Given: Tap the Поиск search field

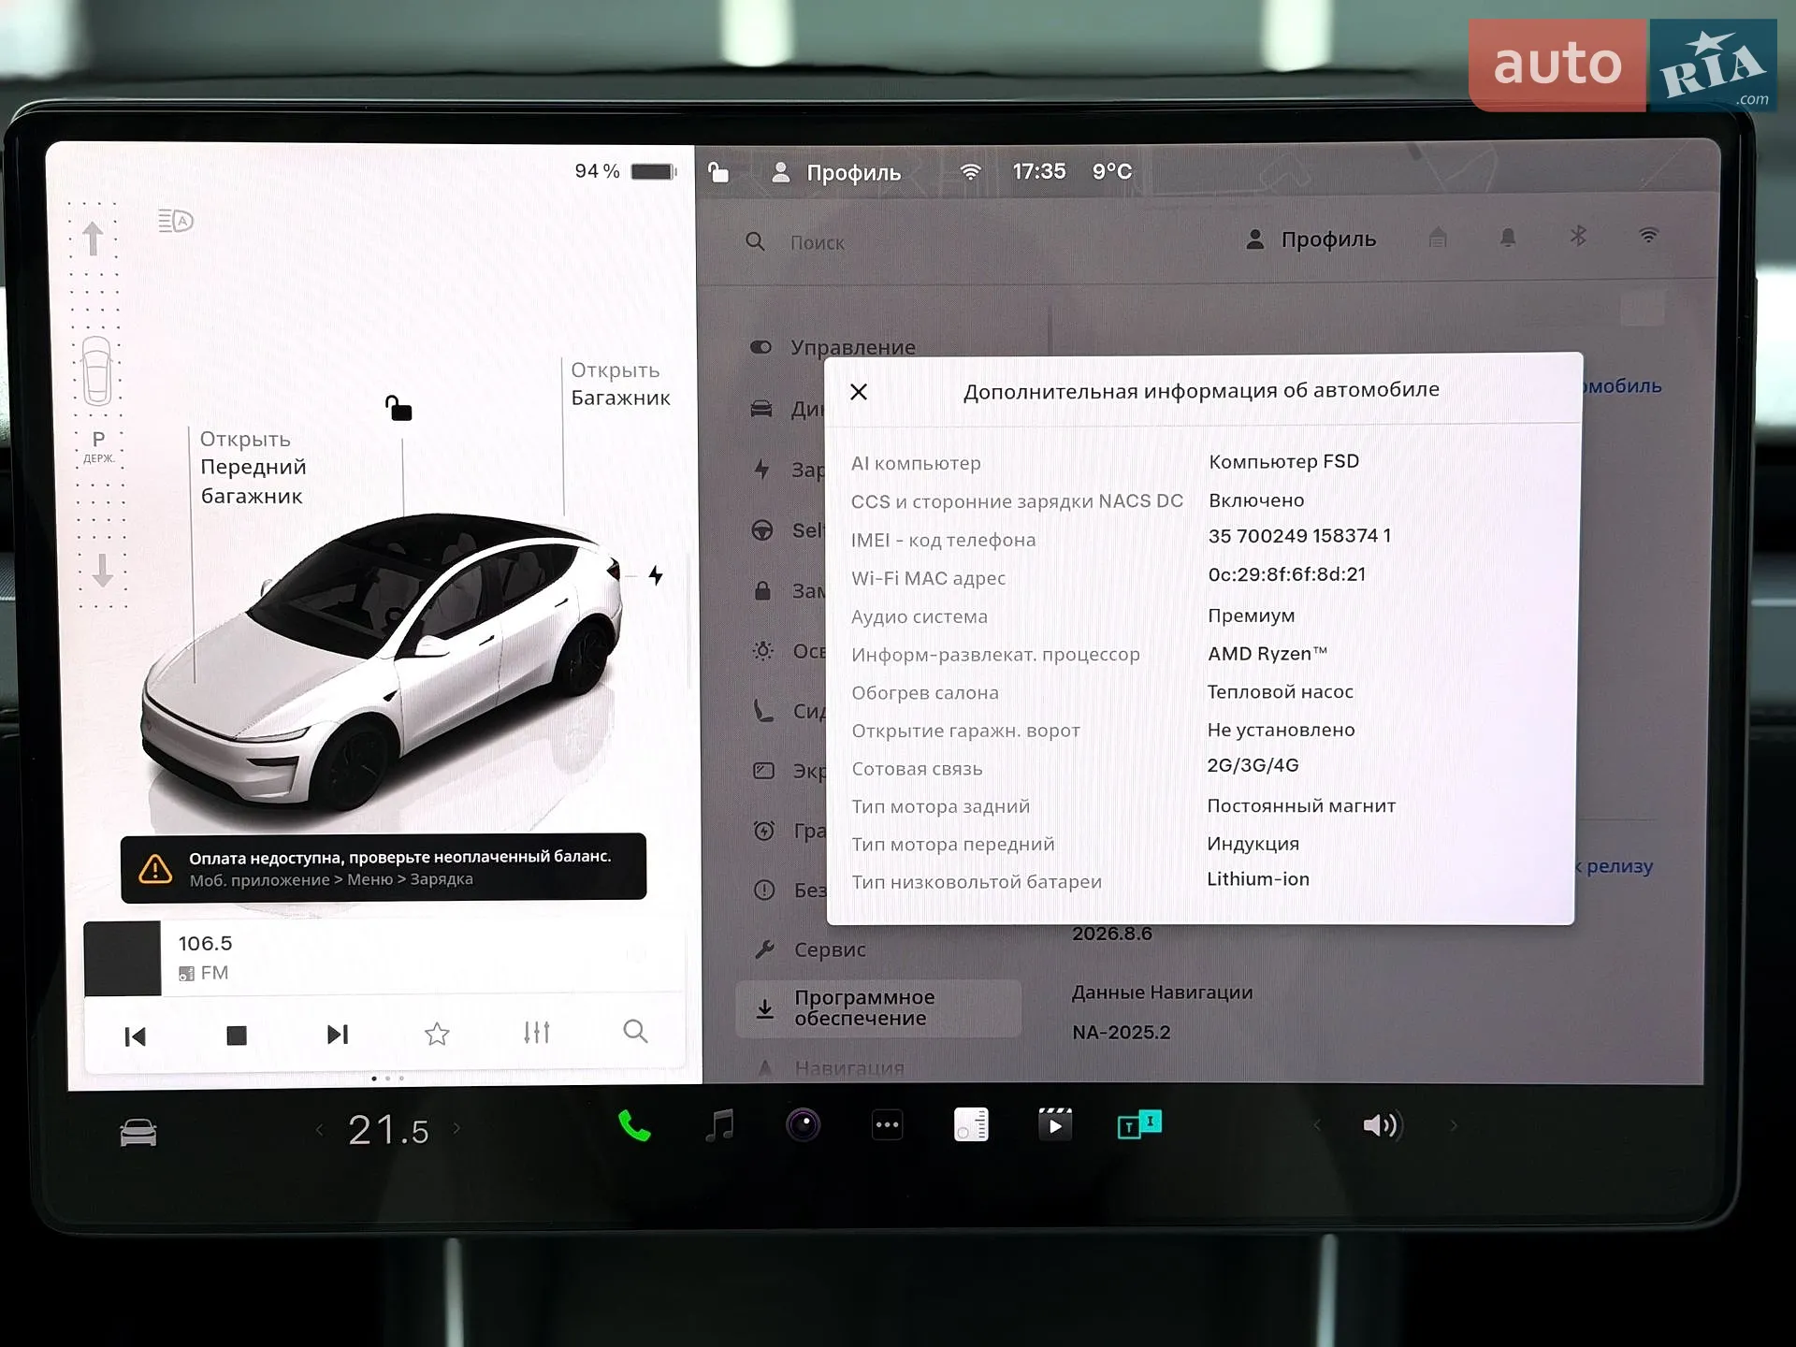Looking at the screenshot, I should [x=817, y=243].
